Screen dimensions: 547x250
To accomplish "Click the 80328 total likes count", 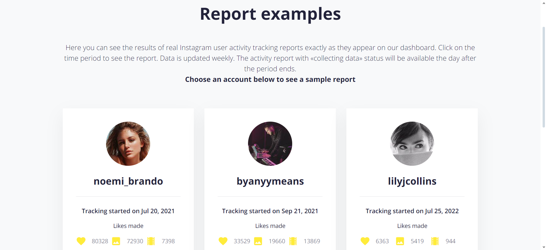I will click(x=100, y=241).
